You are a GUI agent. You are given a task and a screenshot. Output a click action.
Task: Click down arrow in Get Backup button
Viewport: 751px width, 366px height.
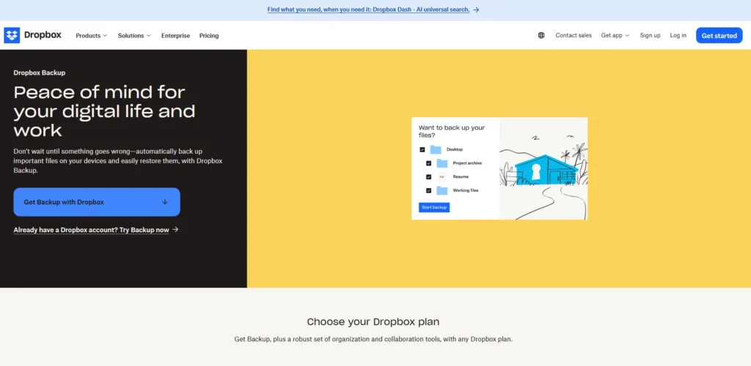[x=165, y=202]
